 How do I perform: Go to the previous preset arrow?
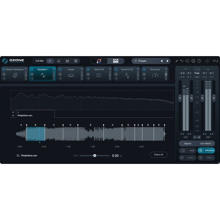[162, 61]
